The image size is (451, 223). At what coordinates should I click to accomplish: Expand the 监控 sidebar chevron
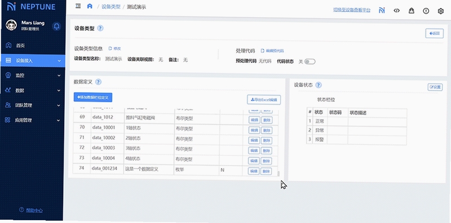[x=59, y=76]
